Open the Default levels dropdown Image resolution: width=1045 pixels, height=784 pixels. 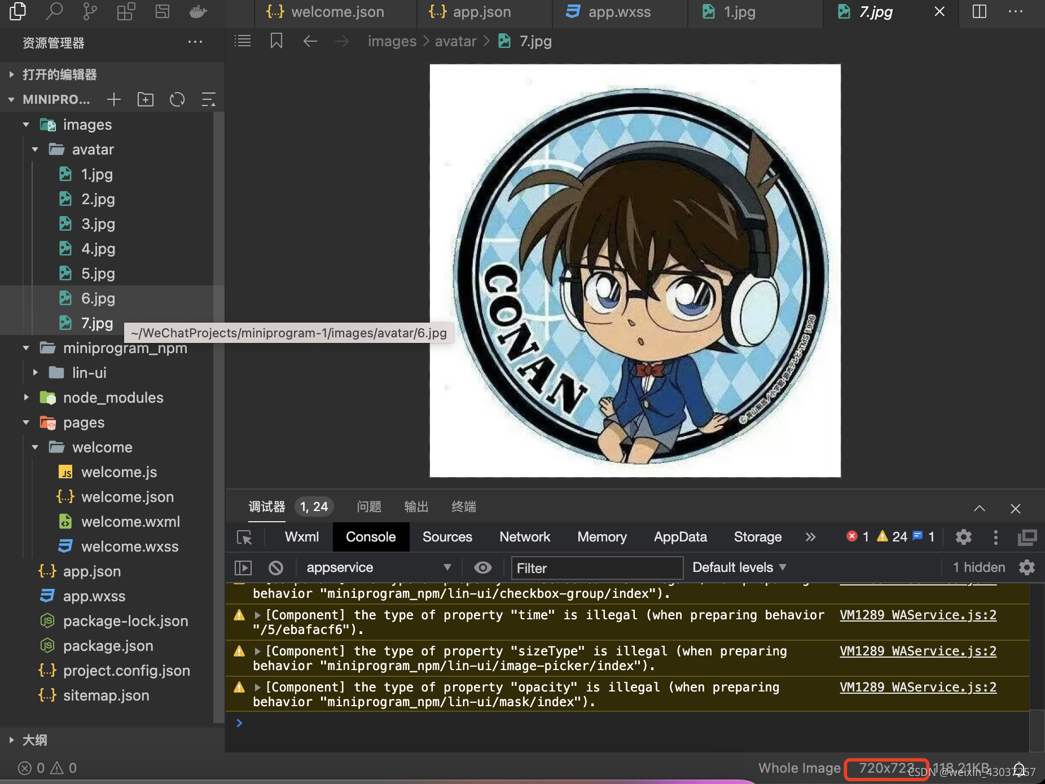739,567
